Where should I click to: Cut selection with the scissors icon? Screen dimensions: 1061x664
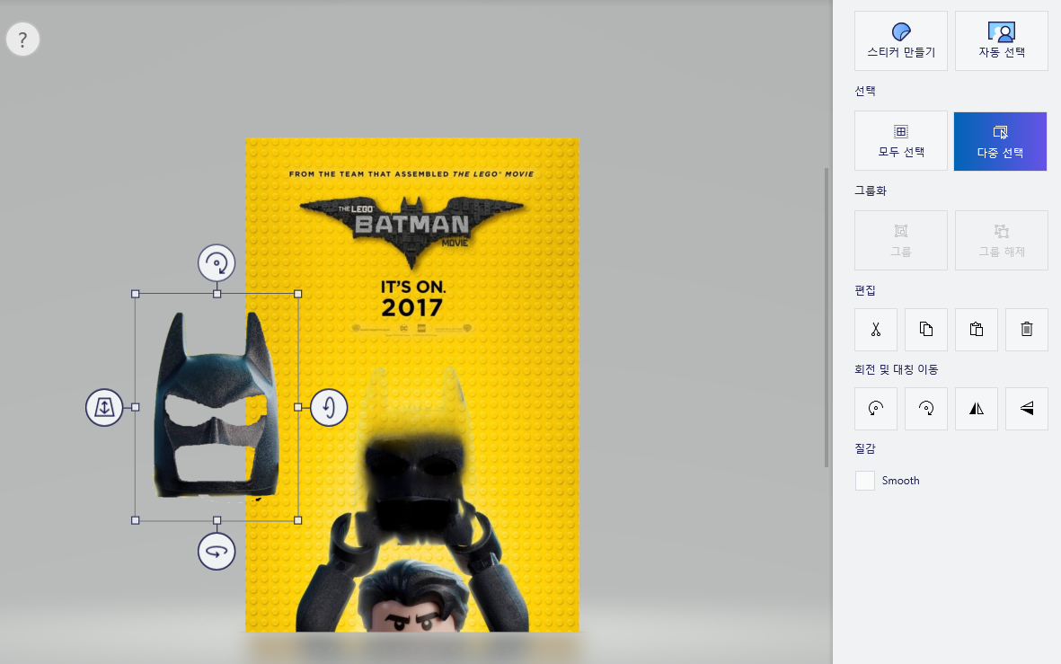[876, 330]
